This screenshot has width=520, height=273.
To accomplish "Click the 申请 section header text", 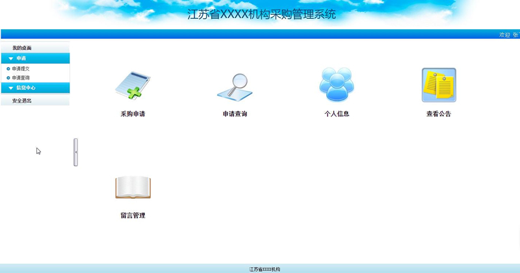I will tap(21, 58).
